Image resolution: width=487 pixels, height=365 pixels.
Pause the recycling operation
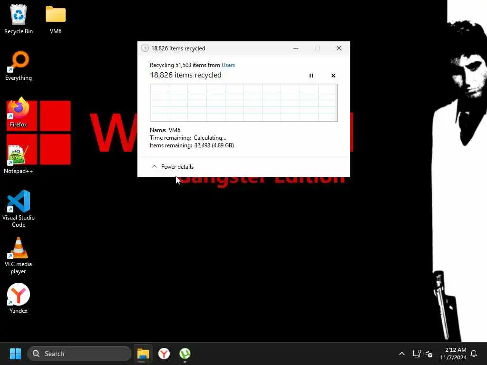point(311,76)
